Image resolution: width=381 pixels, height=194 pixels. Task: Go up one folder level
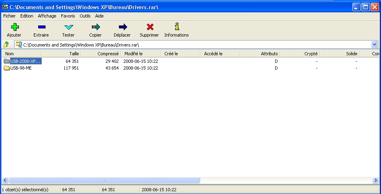point(6,45)
